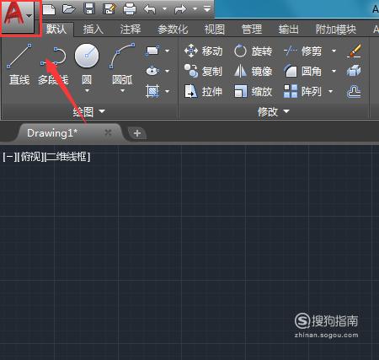
Task: Select the 圆弧 arc tool
Action: click(x=122, y=63)
